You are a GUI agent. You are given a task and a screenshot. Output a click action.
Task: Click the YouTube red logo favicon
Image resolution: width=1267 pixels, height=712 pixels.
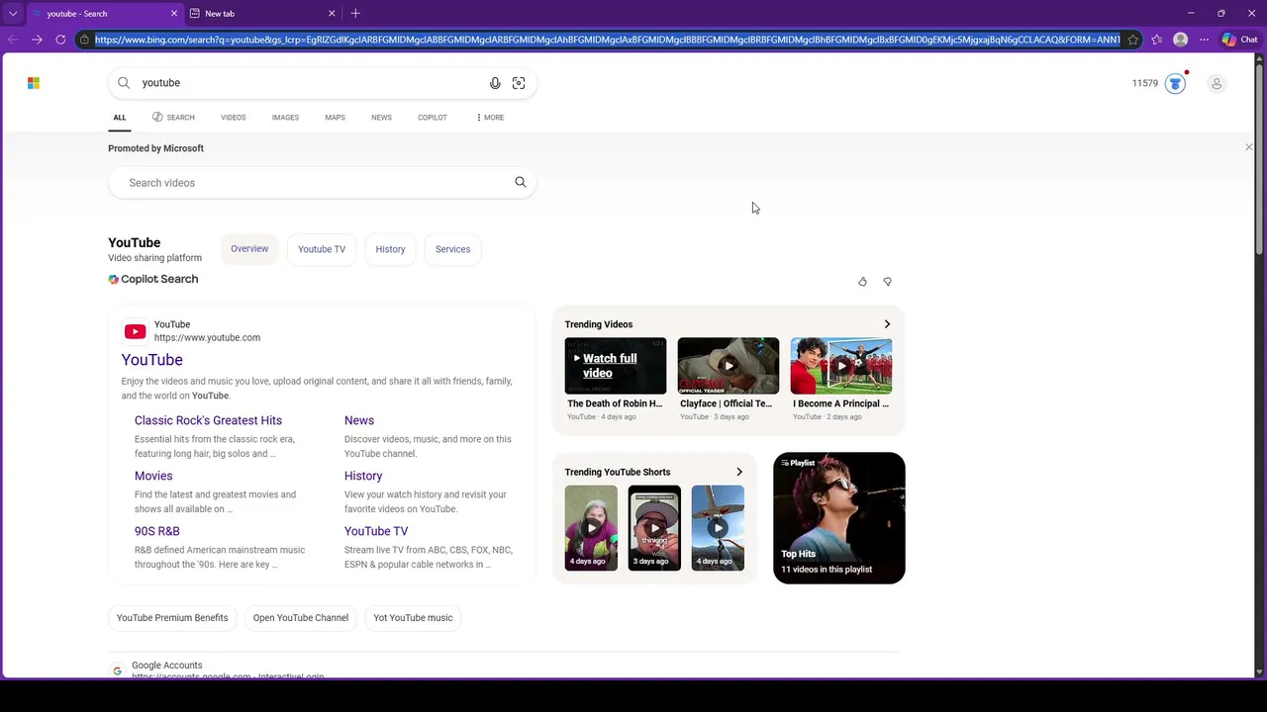pyautogui.click(x=136, y=331)
